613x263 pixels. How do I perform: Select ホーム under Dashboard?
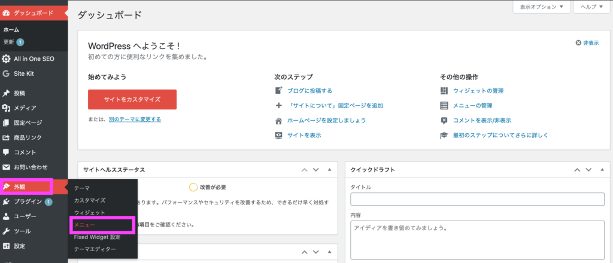click(x=11, y=30)
